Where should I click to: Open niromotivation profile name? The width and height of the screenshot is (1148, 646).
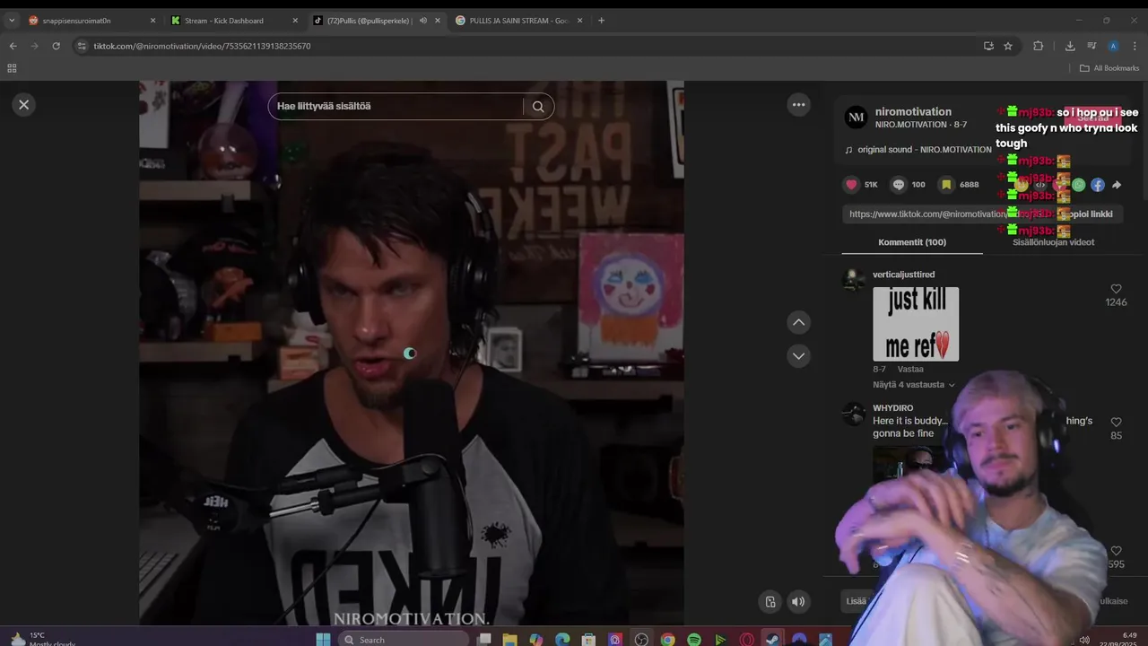[913, 112]
